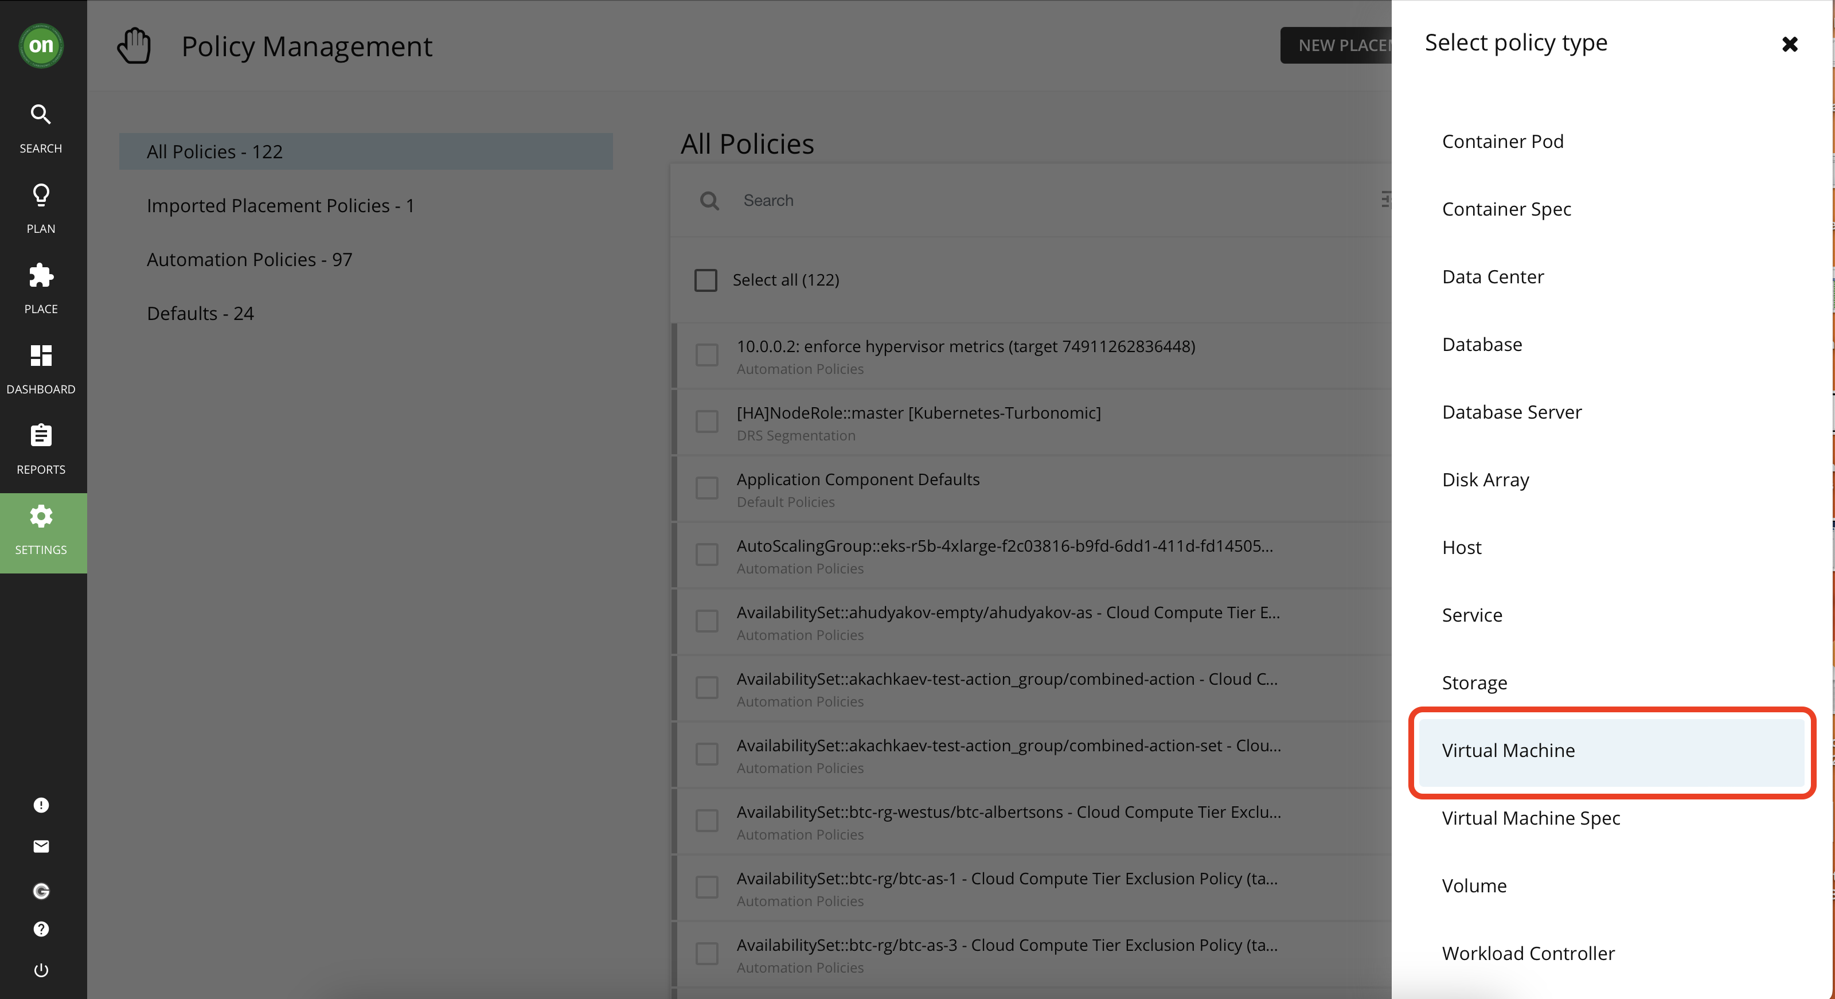The height and width of the screenshot is (999, 1835).
Task: Expand Imported Placement Policies - 1 category
Action: tap(280, 204)
